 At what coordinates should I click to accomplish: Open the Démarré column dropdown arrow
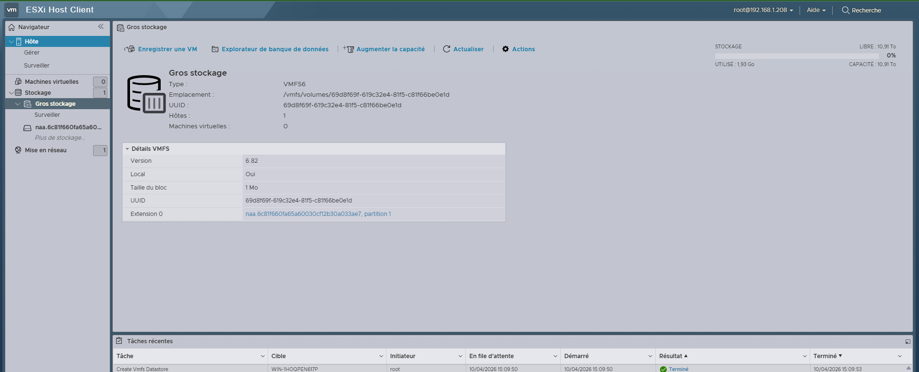pos(650,356)
